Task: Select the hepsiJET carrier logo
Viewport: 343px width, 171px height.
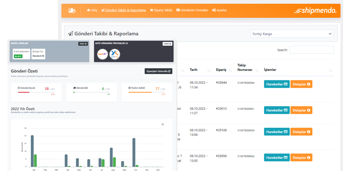Action: click(x=102, y=54)
